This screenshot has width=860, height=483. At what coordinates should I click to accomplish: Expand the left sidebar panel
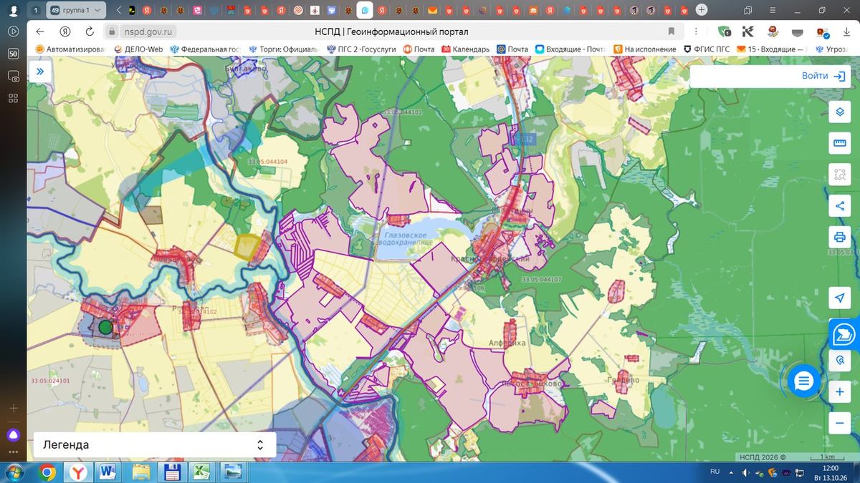[x=40, y=72]
